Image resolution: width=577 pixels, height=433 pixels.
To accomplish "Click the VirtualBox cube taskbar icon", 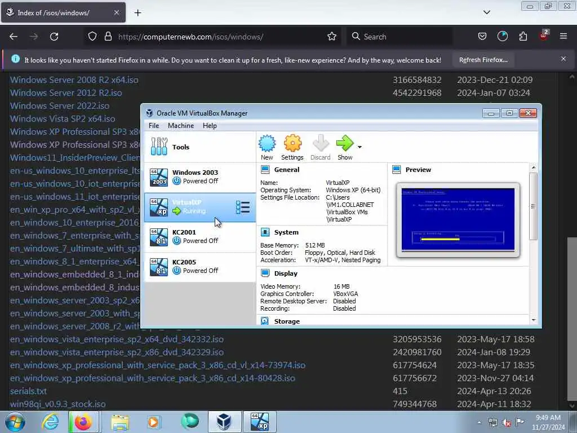I will pos(224,422).
